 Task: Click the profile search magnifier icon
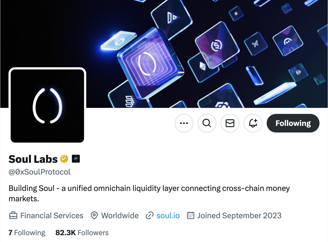[207, 123]
